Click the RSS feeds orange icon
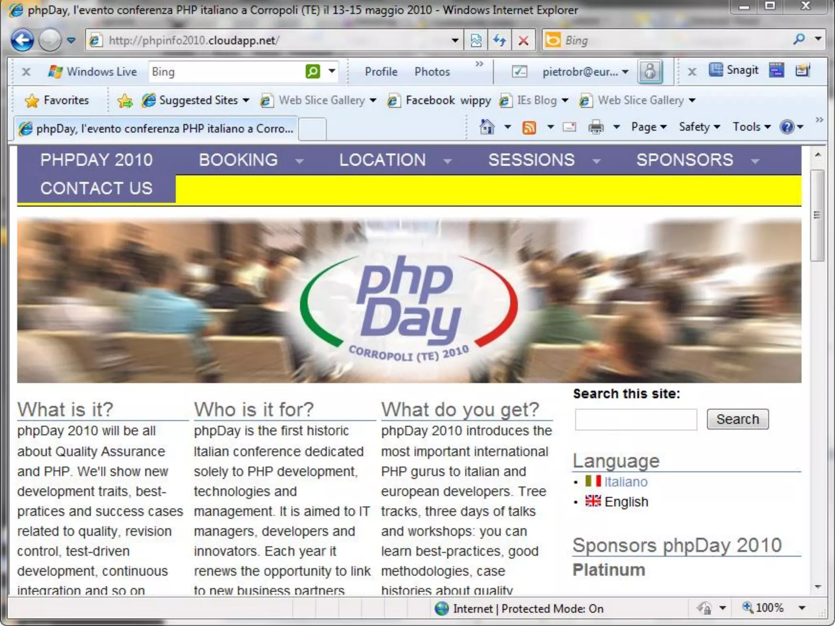The image size is (835, 626). tap(529, 128)
